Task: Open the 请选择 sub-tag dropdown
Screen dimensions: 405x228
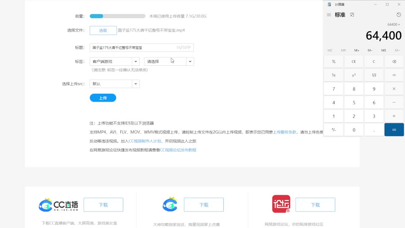Action: click(169, 61)
